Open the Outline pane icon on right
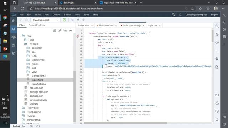 [x=217, y=50]
